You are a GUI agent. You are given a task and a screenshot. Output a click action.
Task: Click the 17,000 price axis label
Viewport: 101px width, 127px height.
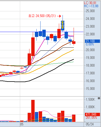tap(90, 73)
